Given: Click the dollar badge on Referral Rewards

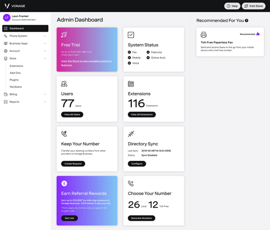Looking at the screenshot, I should 64,183.
